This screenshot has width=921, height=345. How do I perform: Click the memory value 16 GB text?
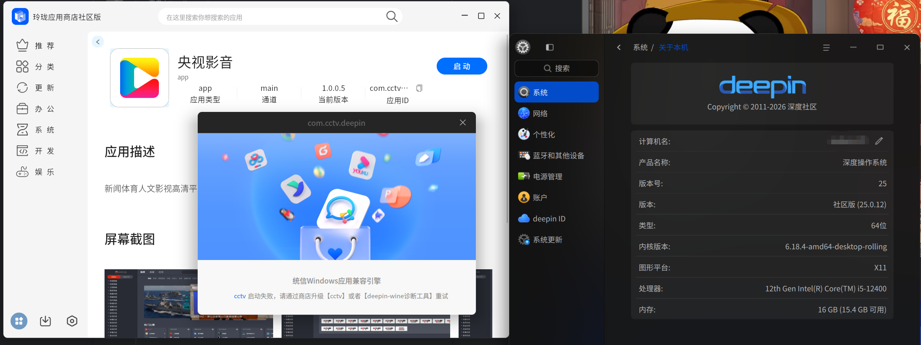(852, 310)
